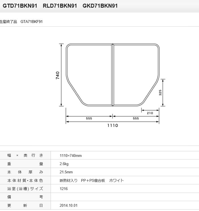Click the 740 height dimension label

coord(57,75)
